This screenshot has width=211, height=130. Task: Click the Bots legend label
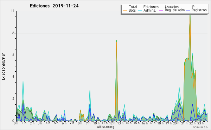pos(132,10)
